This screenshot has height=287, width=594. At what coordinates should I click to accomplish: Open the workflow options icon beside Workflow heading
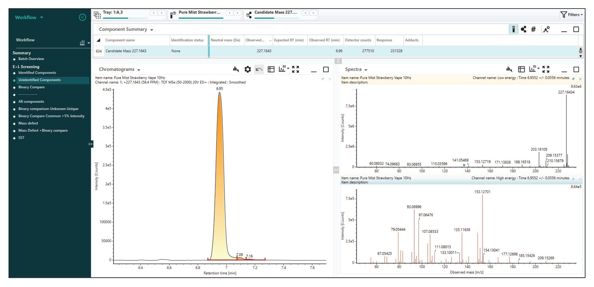point(85,43)
